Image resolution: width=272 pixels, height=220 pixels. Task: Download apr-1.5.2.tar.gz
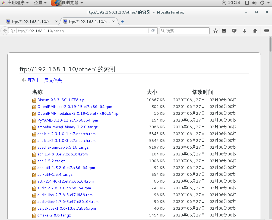coord(51,161)
